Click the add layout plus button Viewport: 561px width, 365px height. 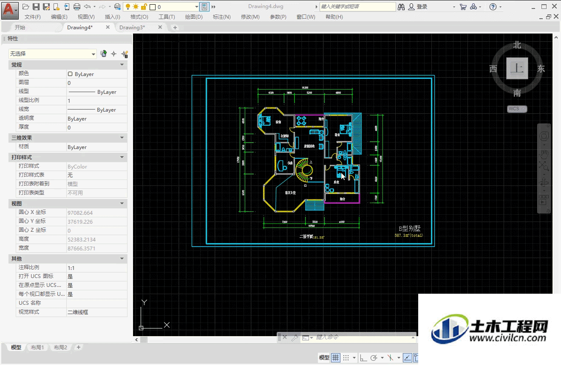click(78, 347)
